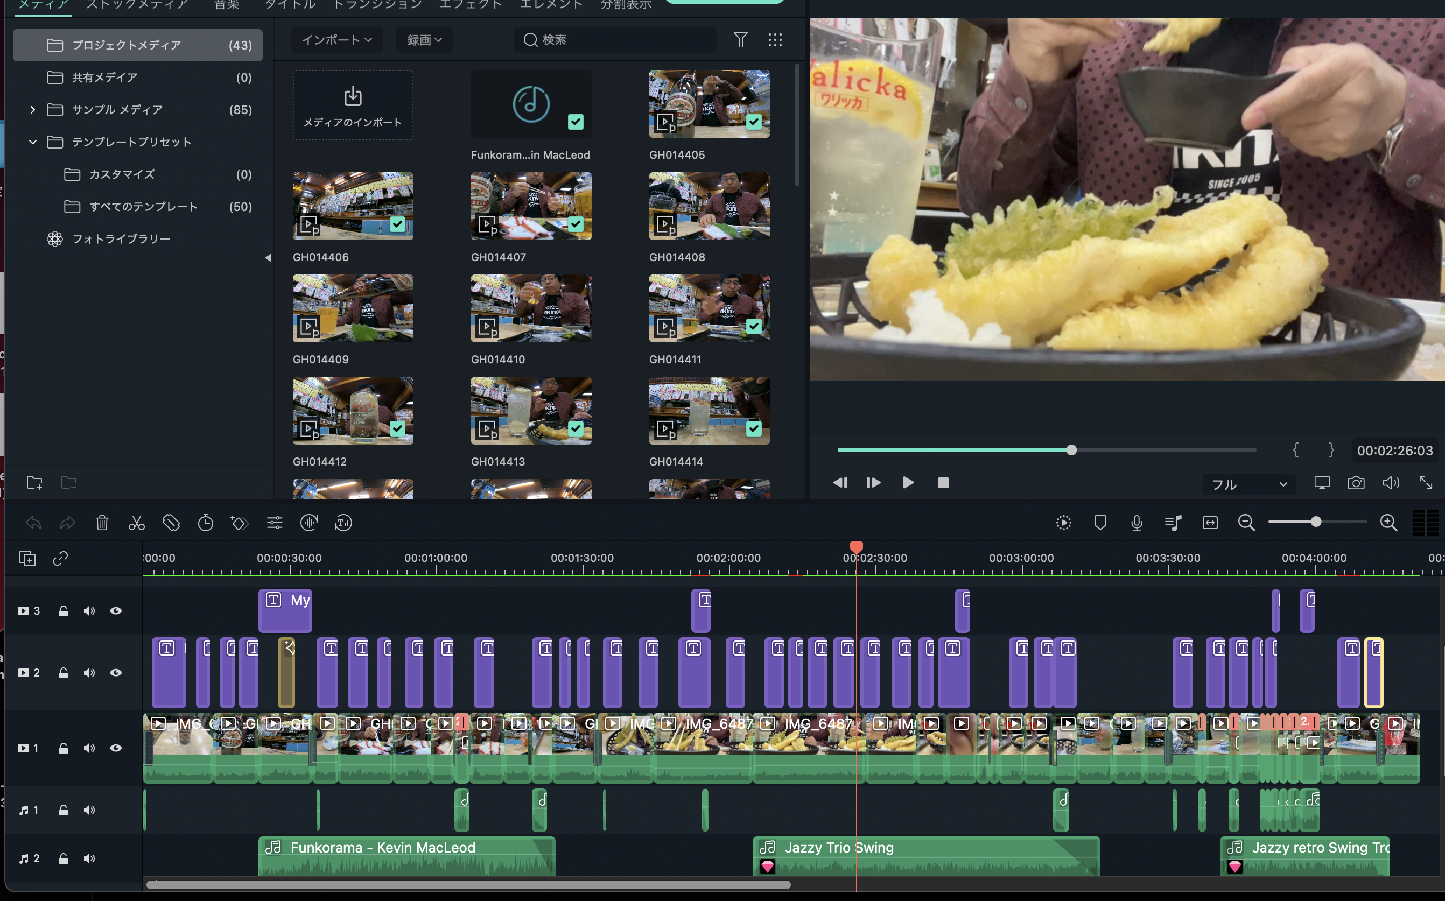The image size is (1445, 901).
Task: Click the audio waveform tool icon
Action: tap(308, 523)
